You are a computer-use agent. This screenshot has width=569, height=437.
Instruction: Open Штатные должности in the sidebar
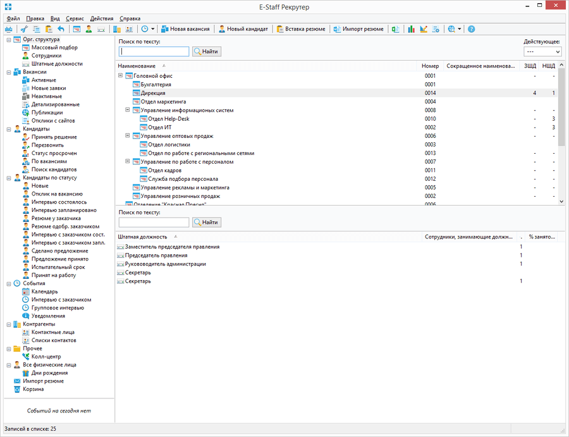pos(57,64)
